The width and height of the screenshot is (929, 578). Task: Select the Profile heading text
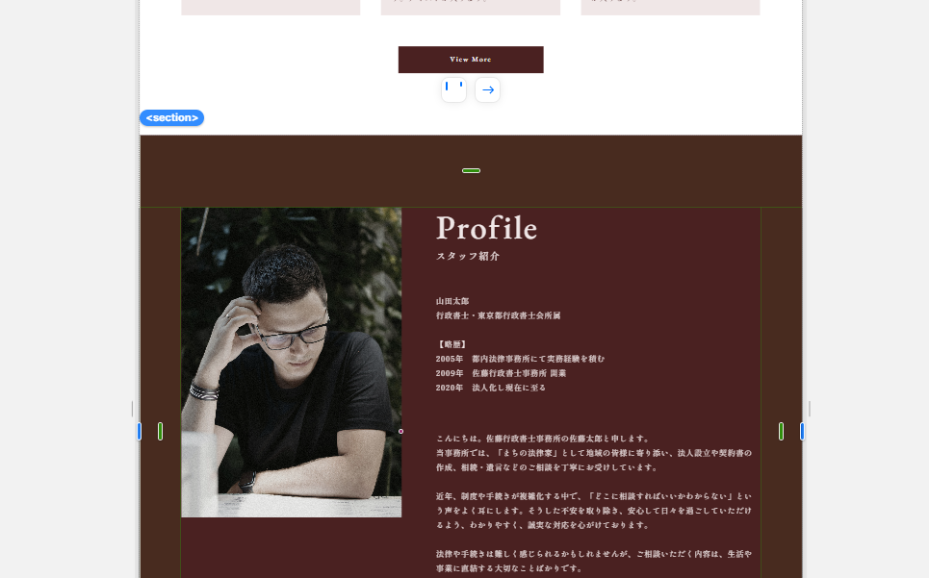click(x=486, y=228)
